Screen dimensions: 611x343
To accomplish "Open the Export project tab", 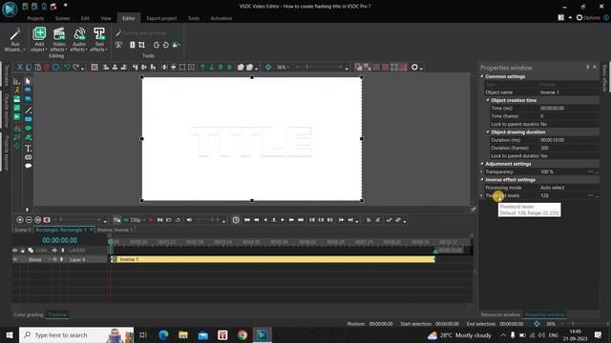I will [x=161, y=18].
